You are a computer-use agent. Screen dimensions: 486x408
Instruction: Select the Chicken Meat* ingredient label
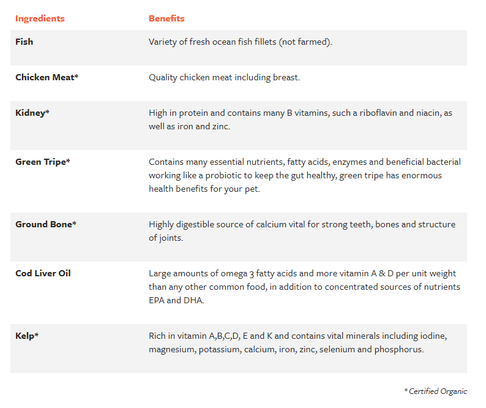47,77
